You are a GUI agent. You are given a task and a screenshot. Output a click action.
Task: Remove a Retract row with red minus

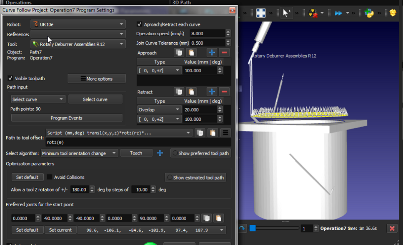coord(224,92)
